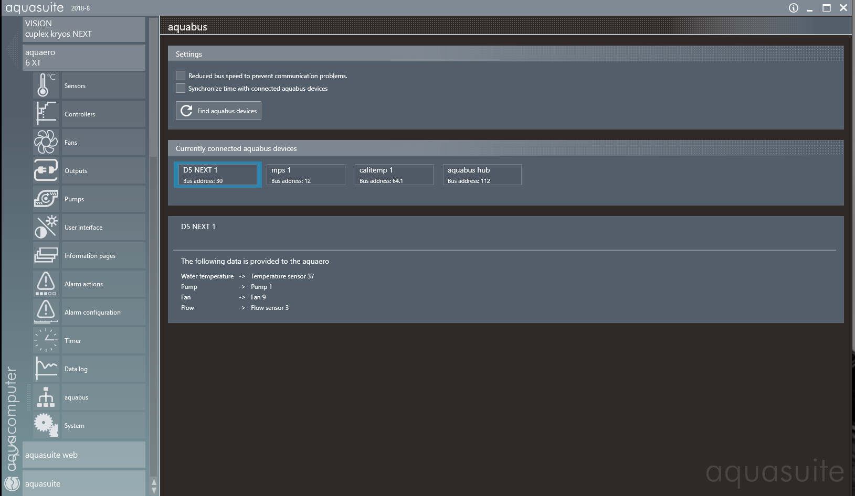Open Controllers via its graph icon
Viewport: 855px width, 496px height.
pyautogui.click(x=46, y=114)
